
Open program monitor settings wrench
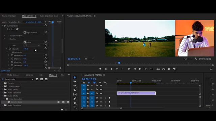(196, 59)
